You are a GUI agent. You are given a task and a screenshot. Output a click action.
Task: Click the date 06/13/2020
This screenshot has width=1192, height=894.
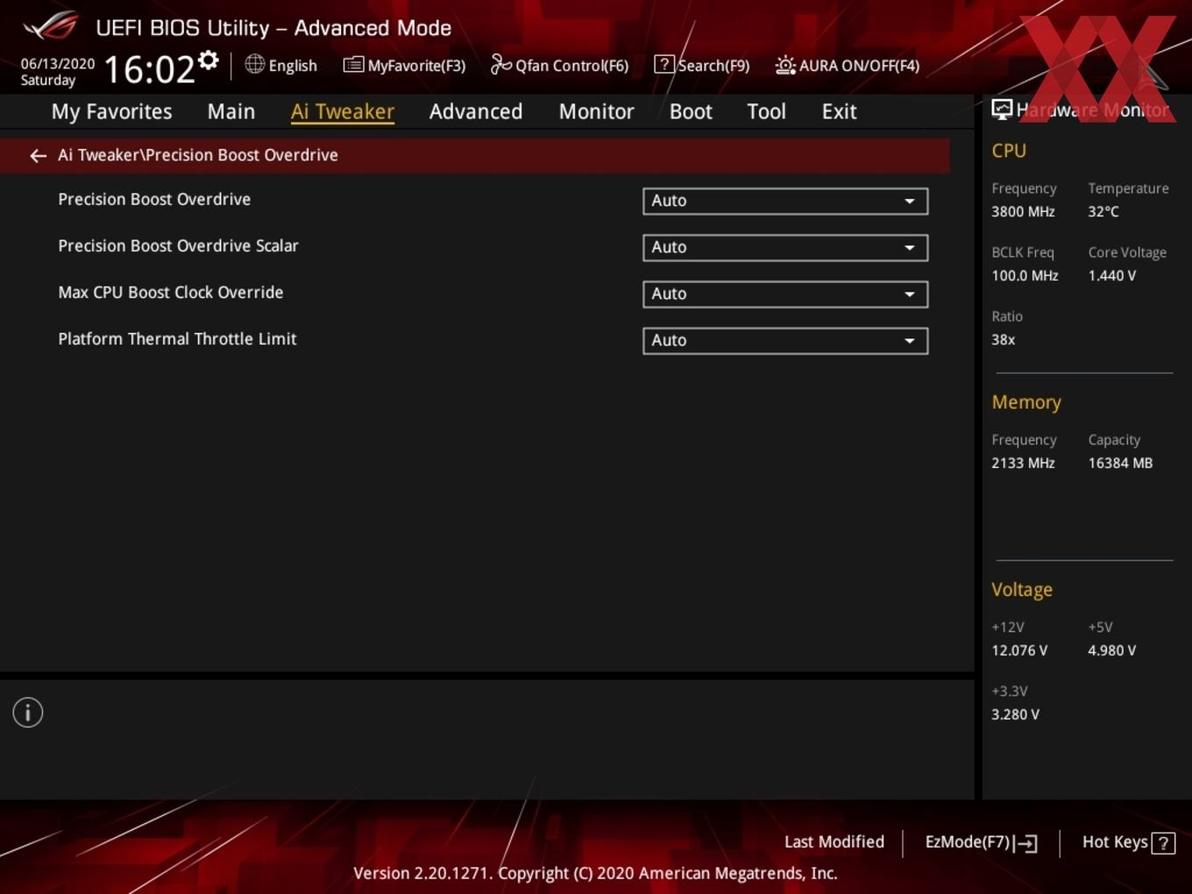58,63
